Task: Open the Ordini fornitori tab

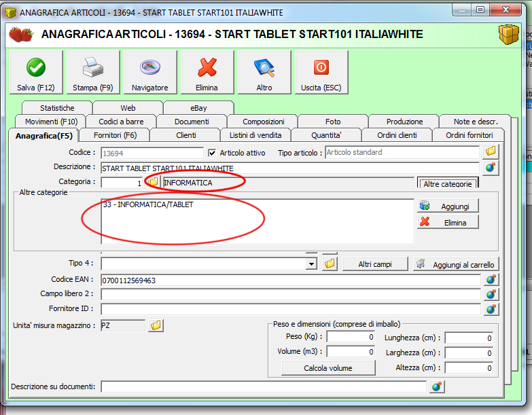Action: pyautogui.click(x=469, y=135)
